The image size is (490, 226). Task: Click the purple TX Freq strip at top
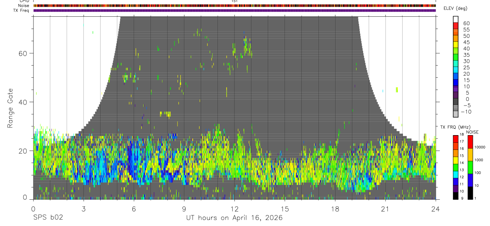(x=235, y=10)
